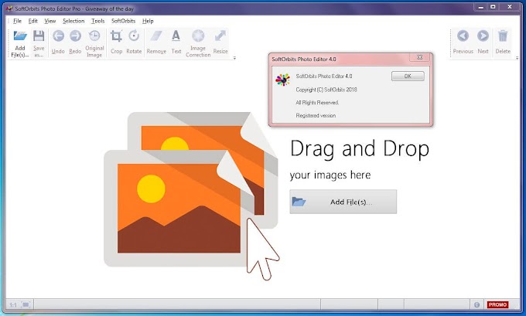Open the View menu

pos(50,21)
